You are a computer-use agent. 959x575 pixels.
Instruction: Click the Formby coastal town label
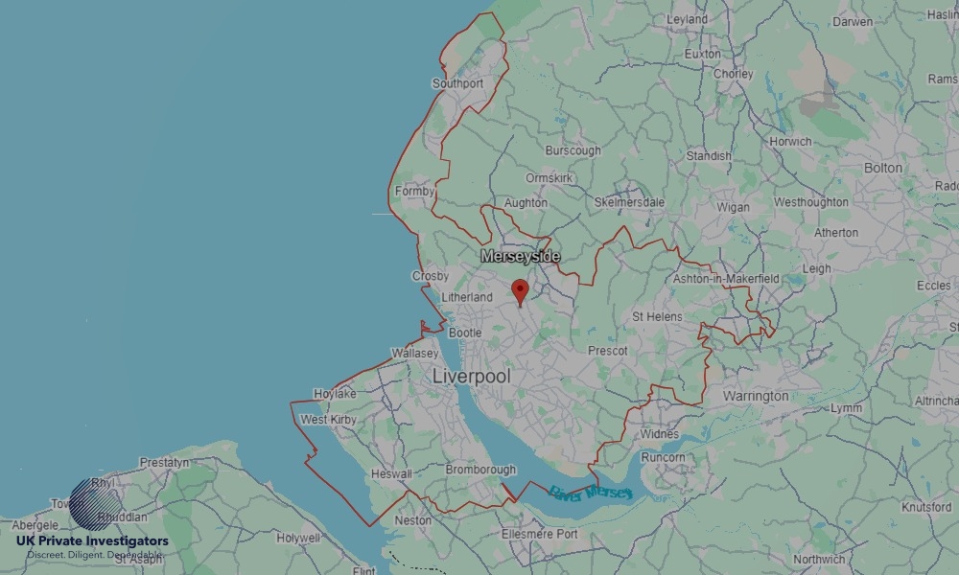pyautogui.click(x=414, y=192)
